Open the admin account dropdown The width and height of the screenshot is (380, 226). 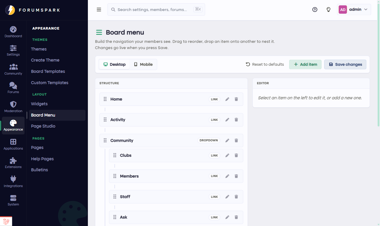point(354,10)
